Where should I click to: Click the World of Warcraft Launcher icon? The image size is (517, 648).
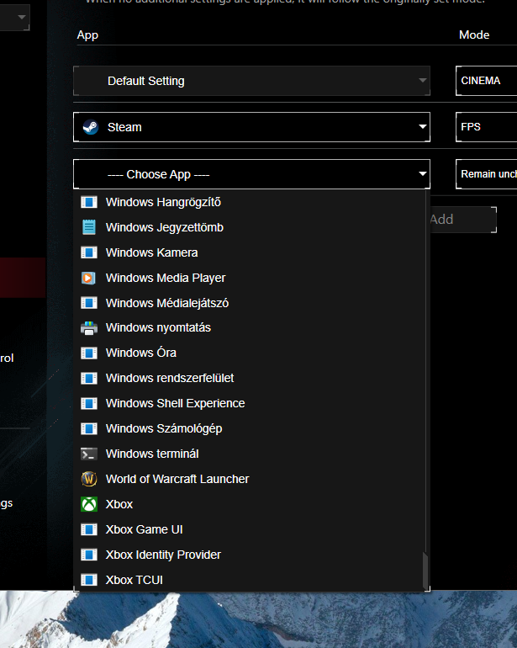click(89, 479)
